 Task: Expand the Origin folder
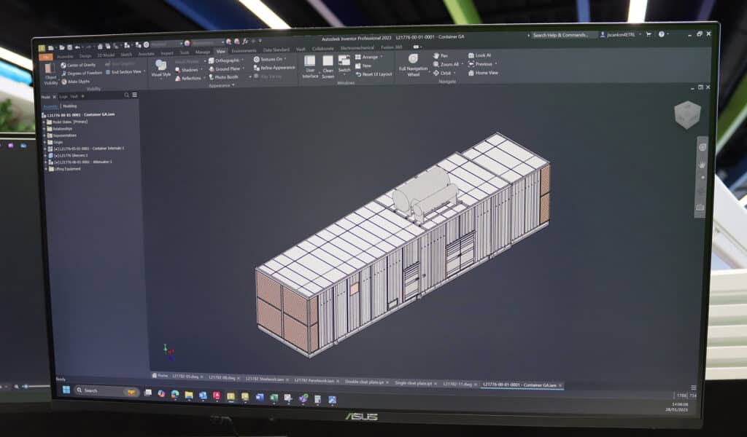(x=44, y=142)
